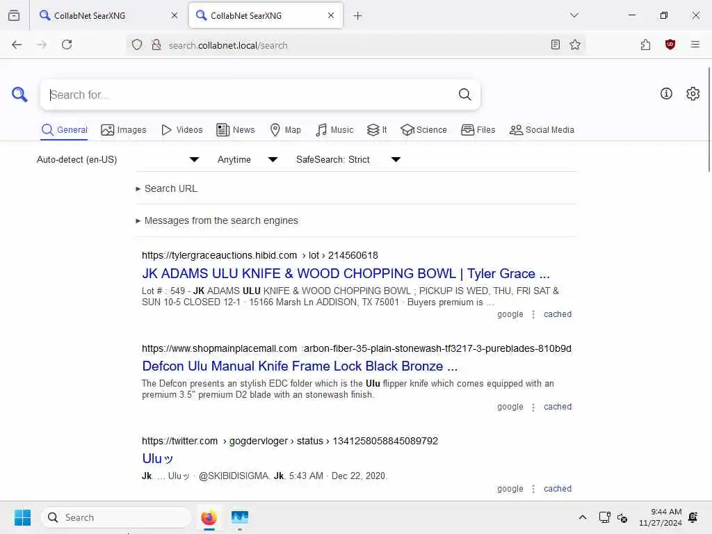This screenshot has height=534, width=712.
Task: Click the system tray network display icon
Action: pos(605,517)
